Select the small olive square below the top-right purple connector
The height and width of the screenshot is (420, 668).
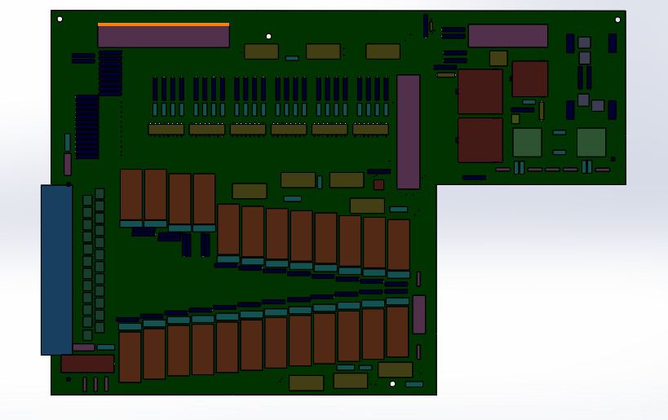click(498, 59)
